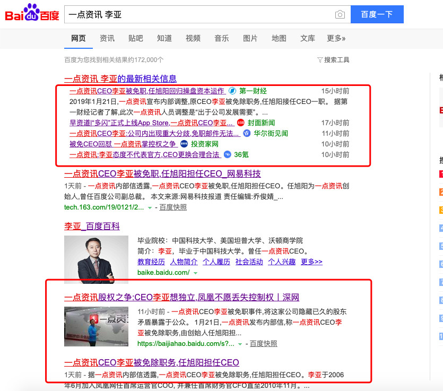Viewport: 443px width, 391px height.
Task: Open 人物简介 section link
Action: pyautogui.click(x=184, y=262)
